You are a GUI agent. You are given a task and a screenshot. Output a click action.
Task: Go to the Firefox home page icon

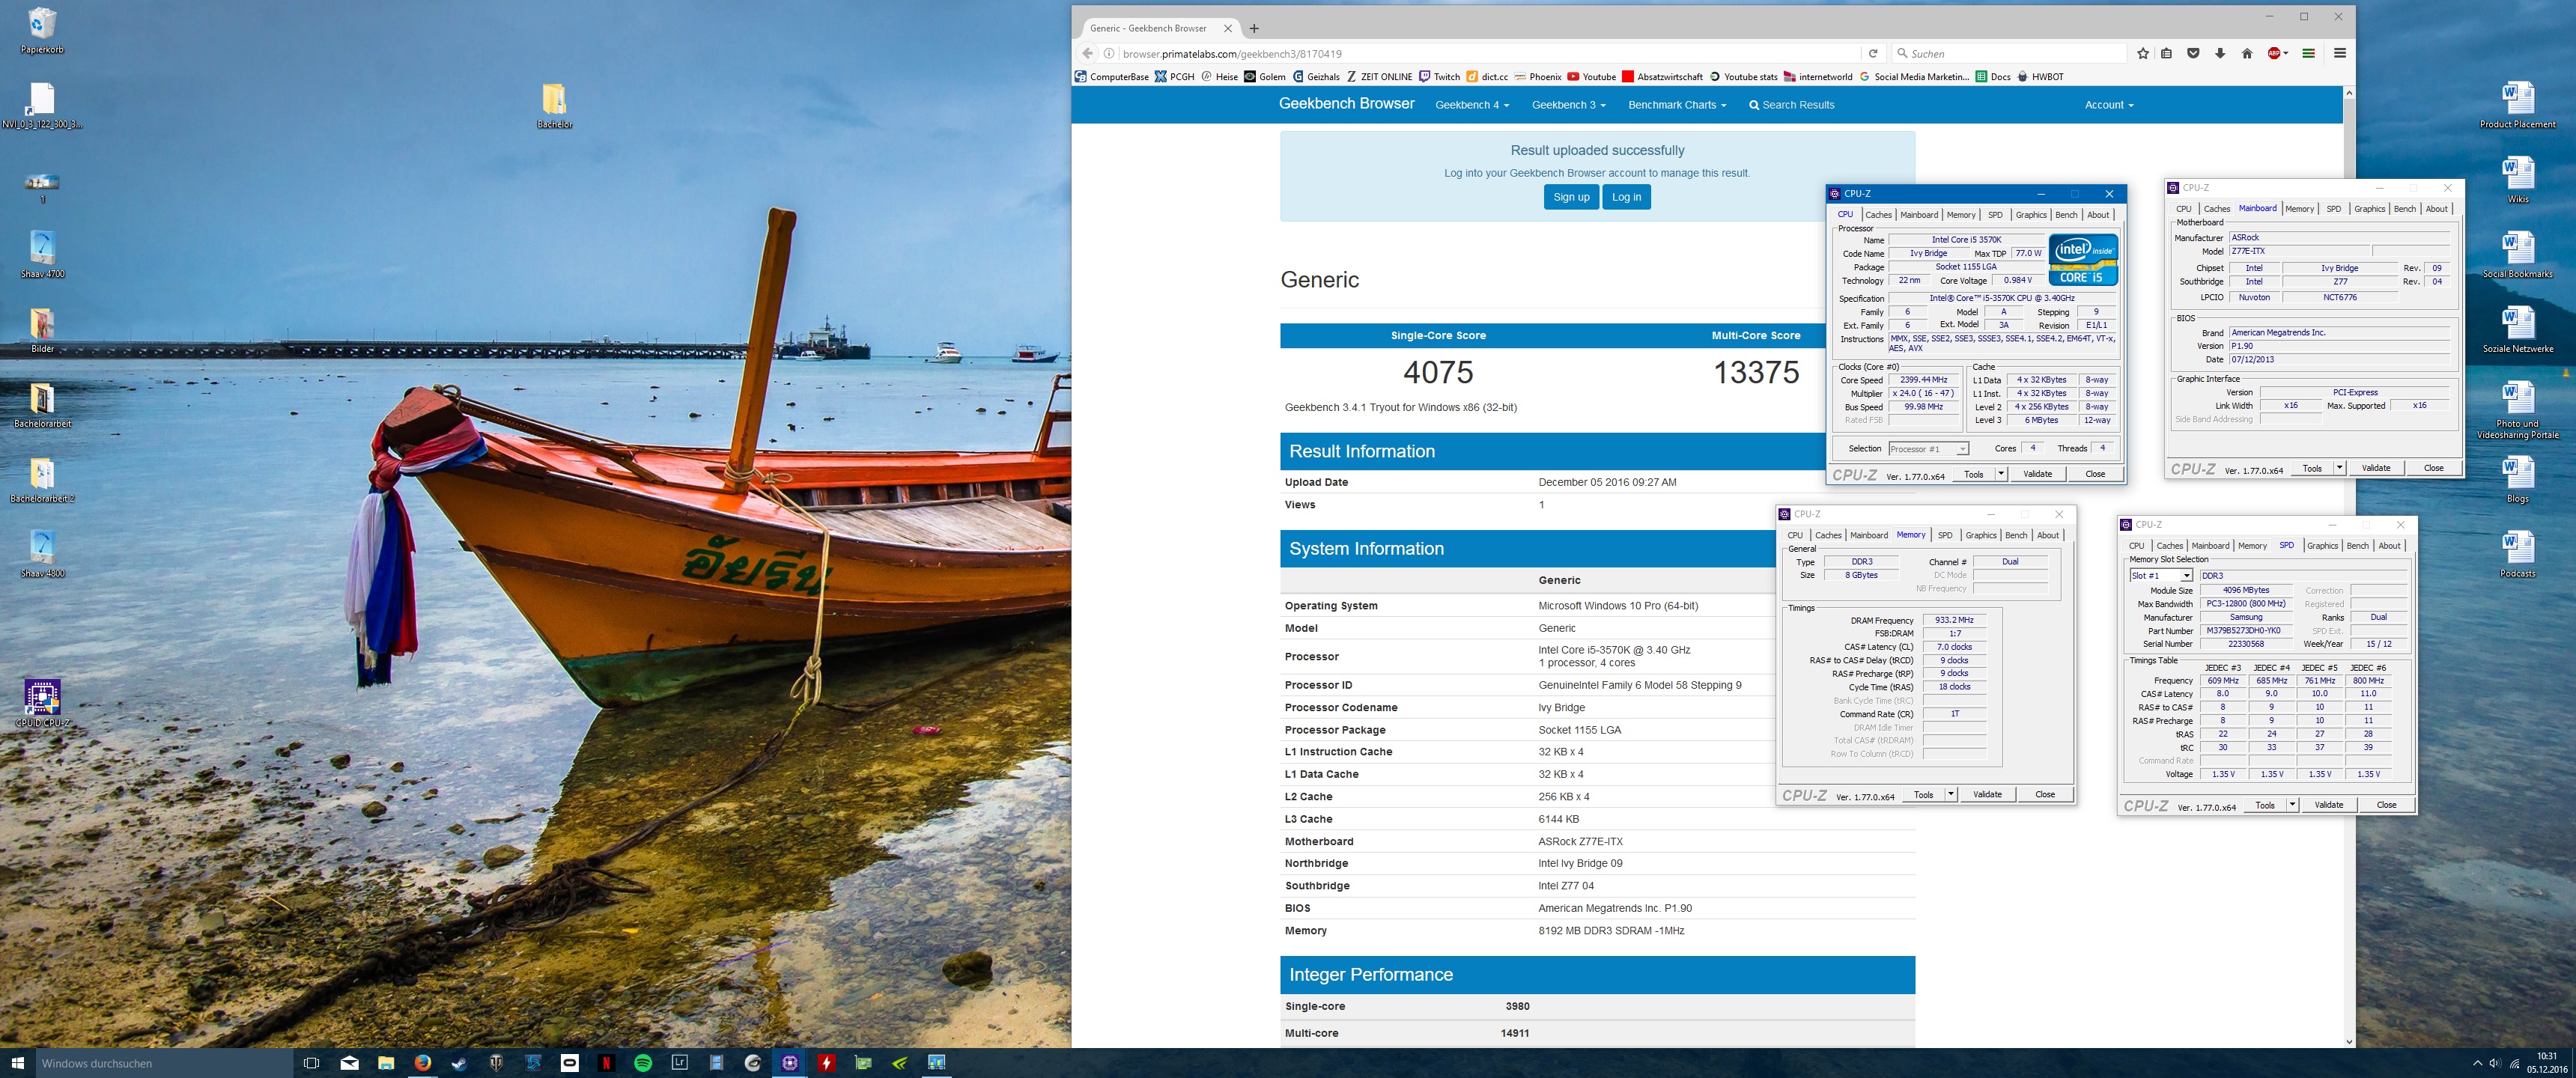point(2247,53)
